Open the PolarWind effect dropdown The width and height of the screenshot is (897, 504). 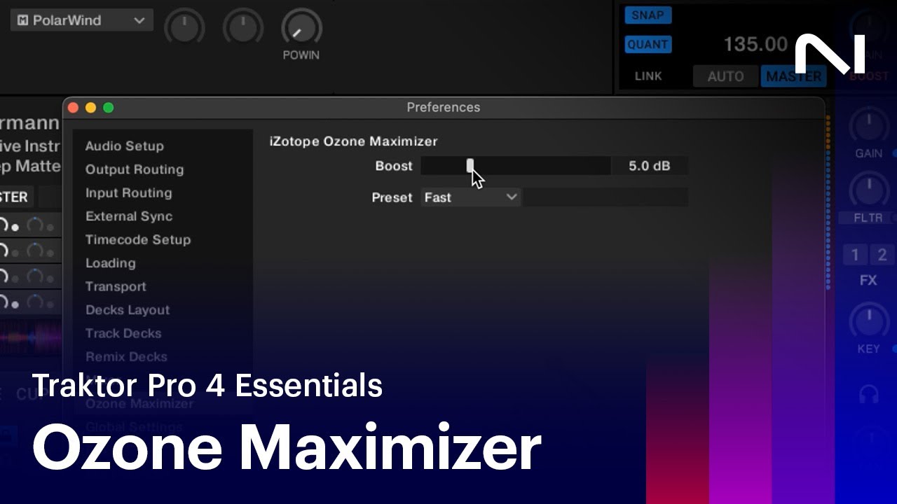(x=81, y=20)
